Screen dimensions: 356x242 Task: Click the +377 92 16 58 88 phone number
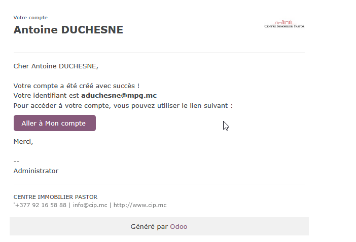(41, 205)
